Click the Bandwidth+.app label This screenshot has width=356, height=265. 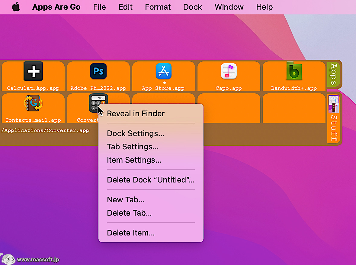(x=294, y=88)
